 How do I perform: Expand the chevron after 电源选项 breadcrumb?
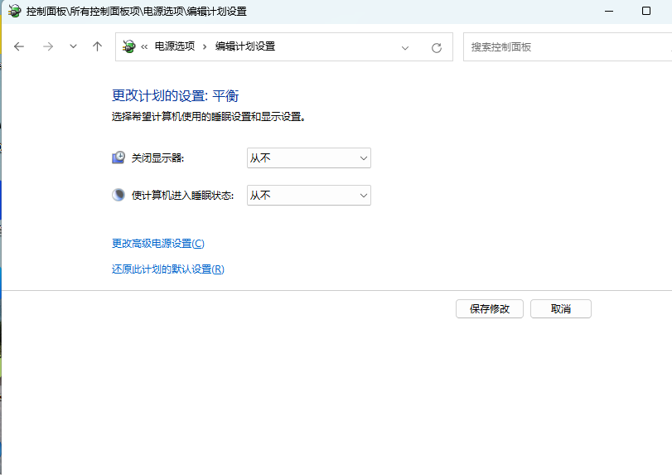click(205, 46)
